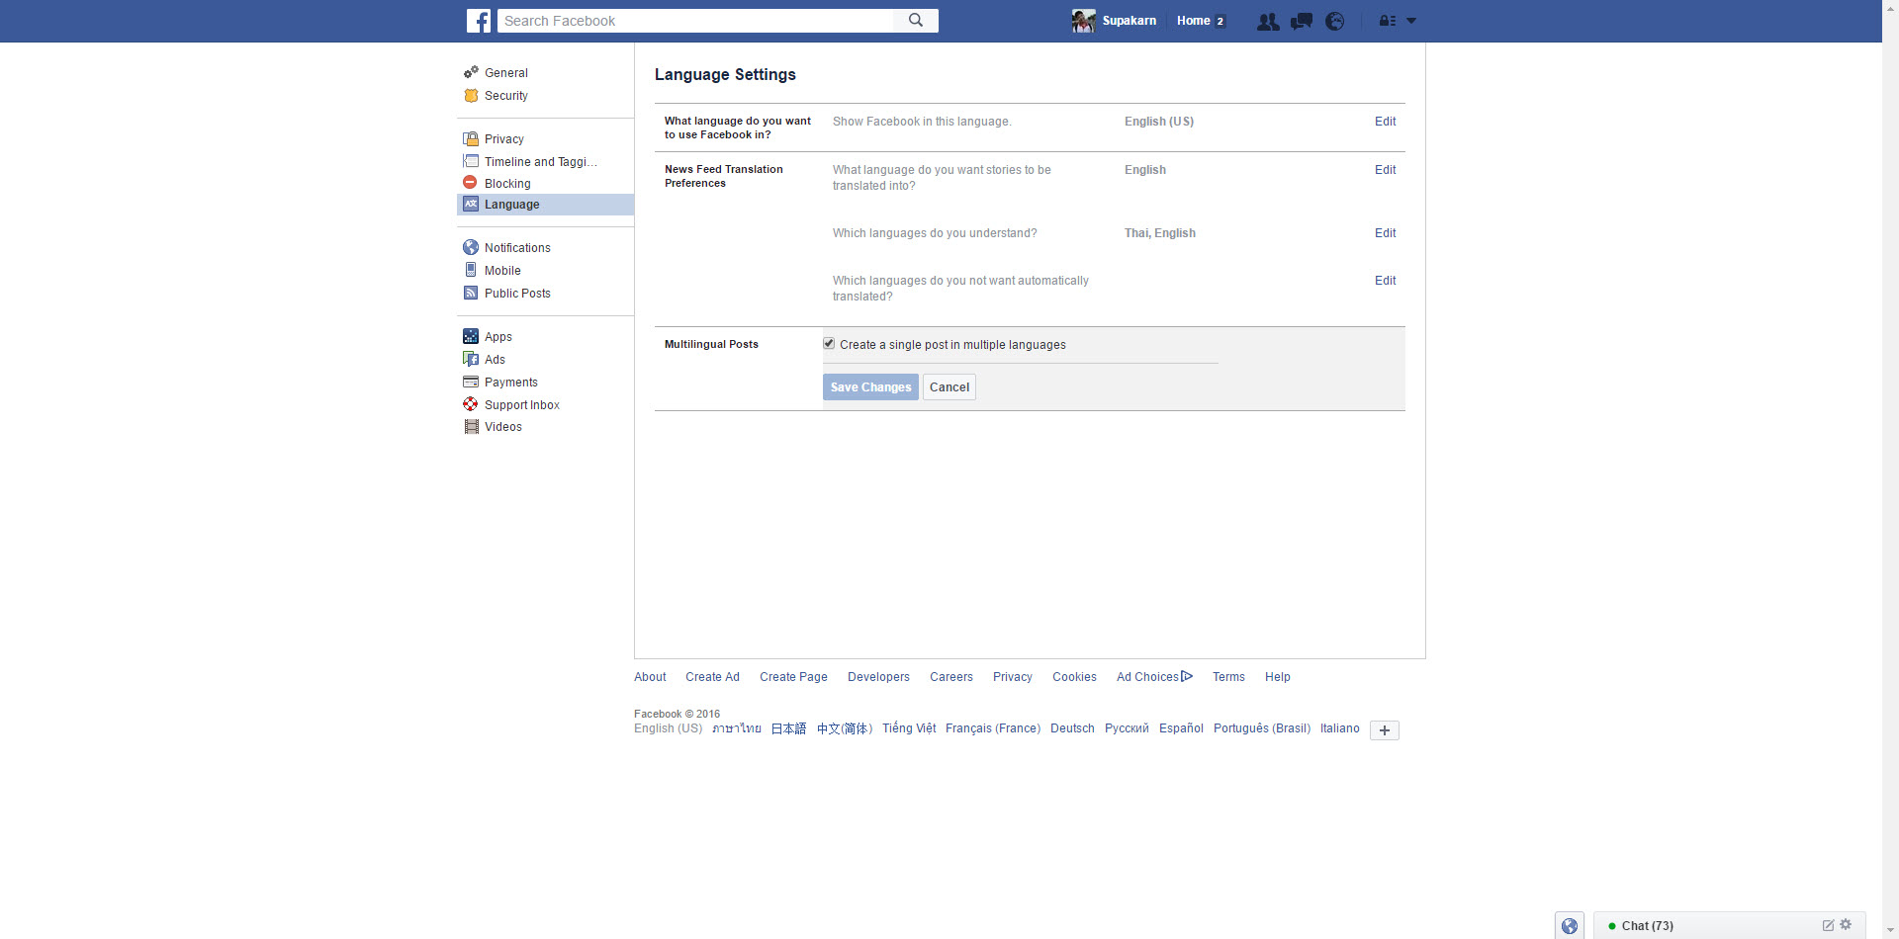This screenshot has width=1899, height=939.
Task: Open the Messages icon
Action: click(1302, 21)
